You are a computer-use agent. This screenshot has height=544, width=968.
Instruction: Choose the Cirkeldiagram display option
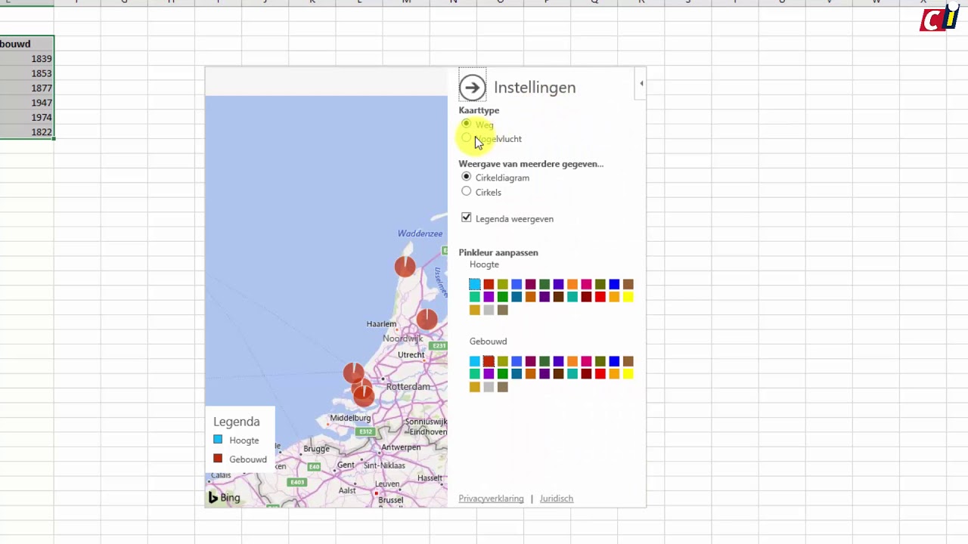(x=466, y=177)
